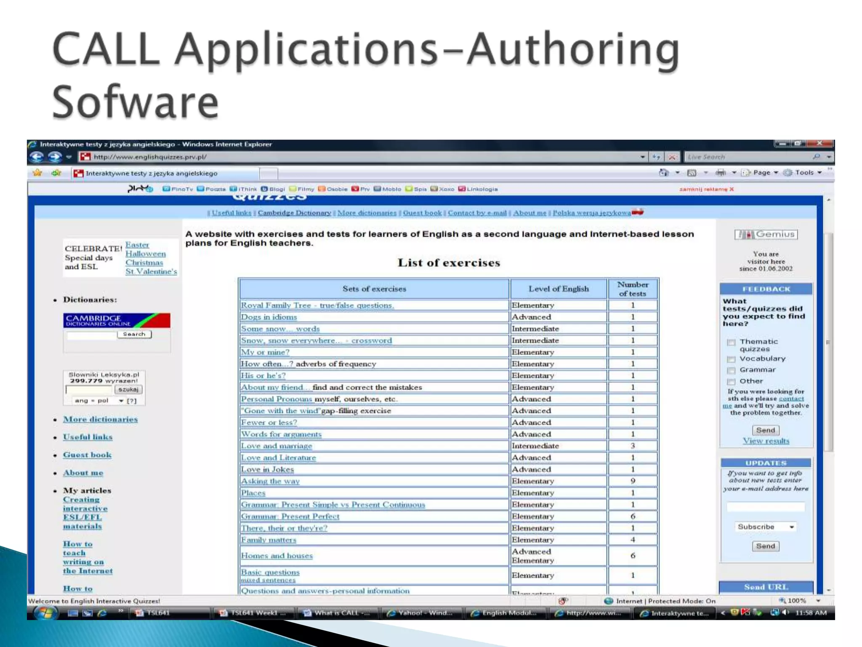Click Polska wersja jezykowa link
Viewport: 862px width, 647px height.
coord(591,213)
